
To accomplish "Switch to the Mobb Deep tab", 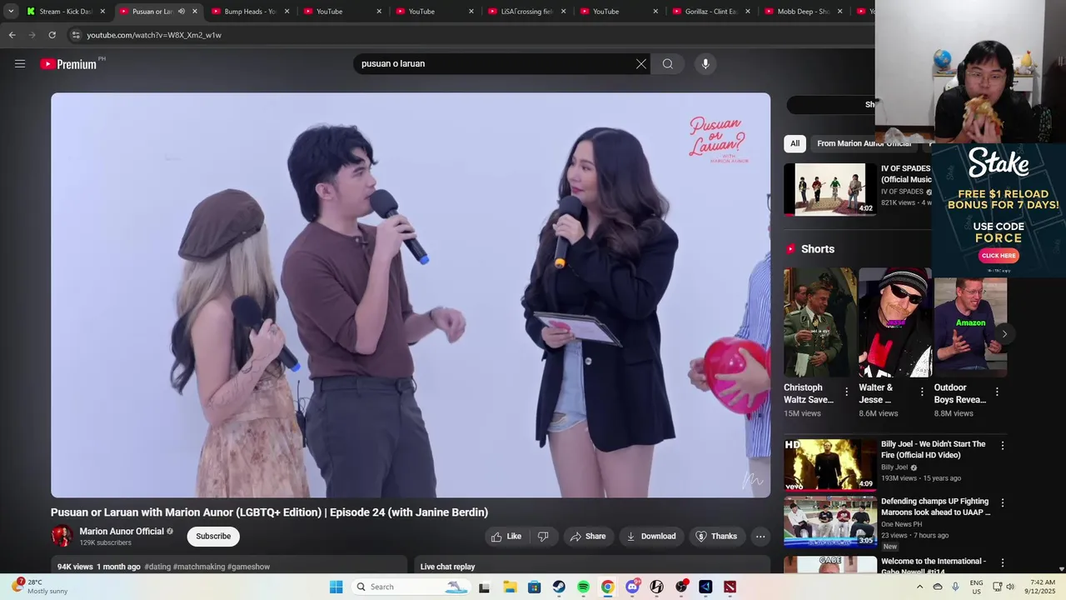I will click(804, 12).
